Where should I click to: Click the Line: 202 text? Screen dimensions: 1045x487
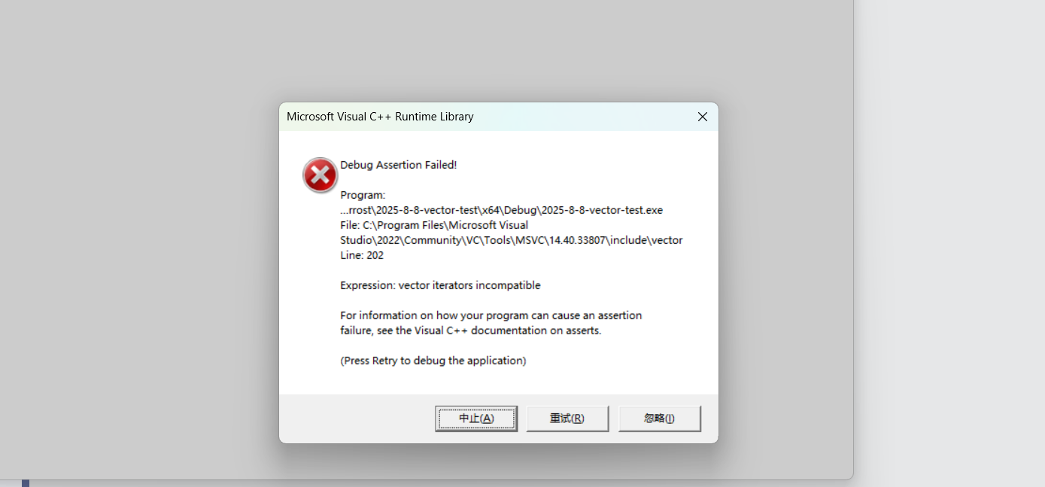tap(362, 255)
